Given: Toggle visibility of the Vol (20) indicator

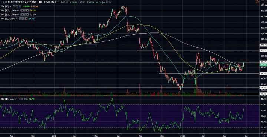Looking at the screenshot, I should tap(14, 6).
